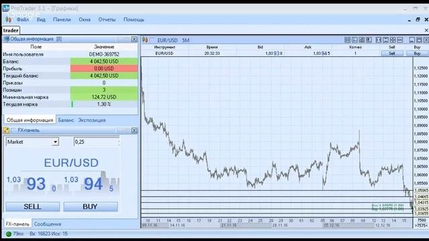Click the Текущая маржа 1,30 % progress bar

click(104, 104)
